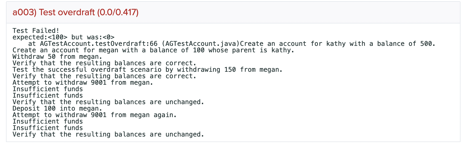Screen dimensions: 467x145
Task: Click the "Attempt to withdraw" line above "Verify…correct"
Action: coord(83,82)
